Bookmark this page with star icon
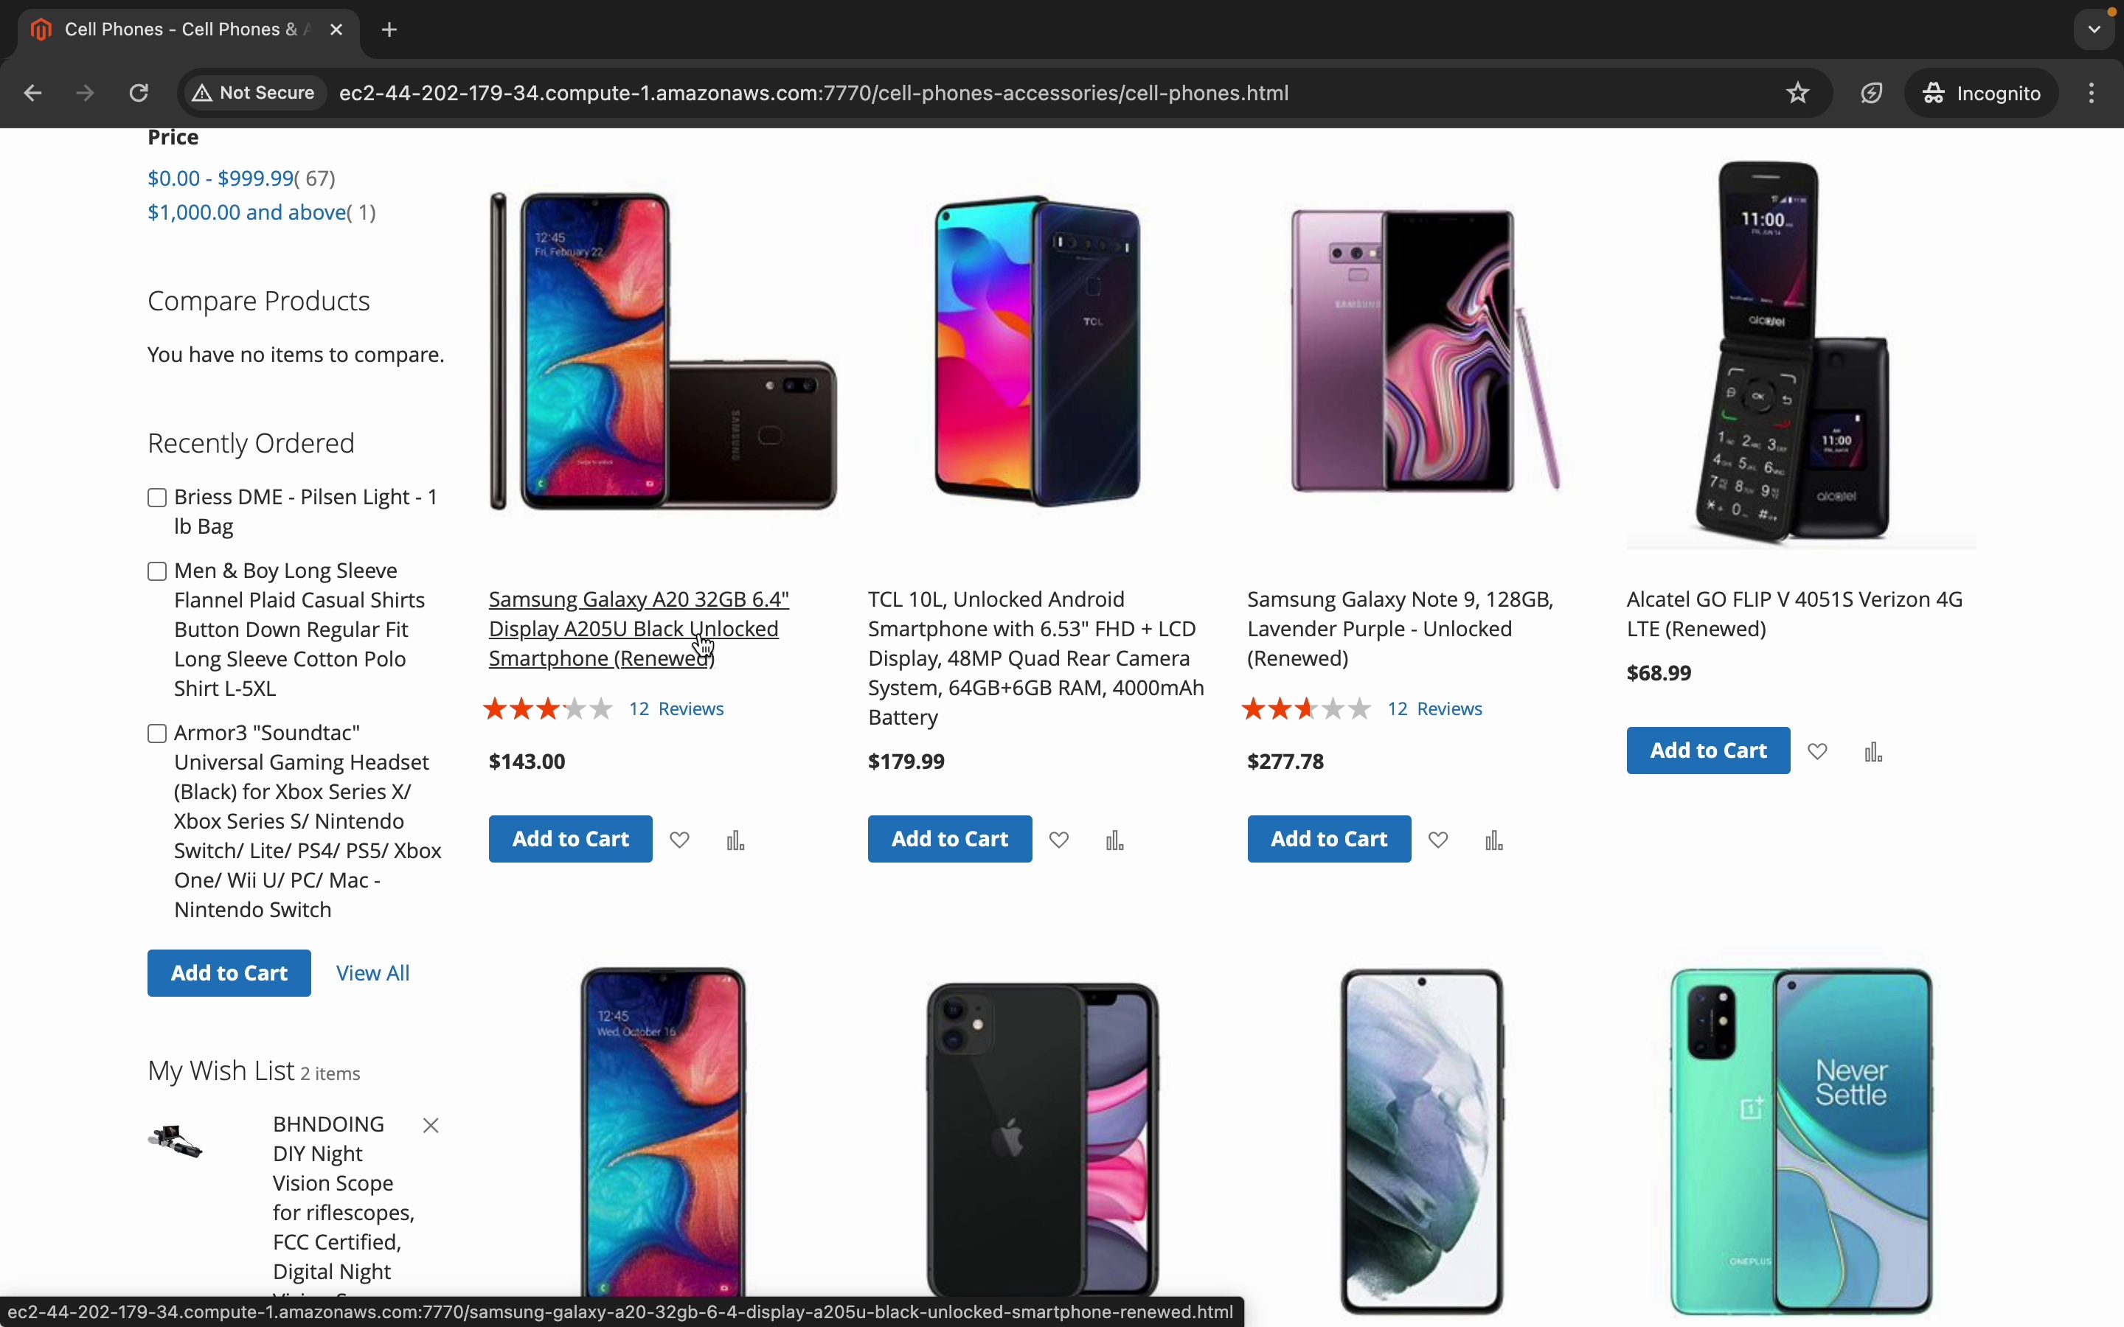2124x1327 pixels. click(1797, 93)
